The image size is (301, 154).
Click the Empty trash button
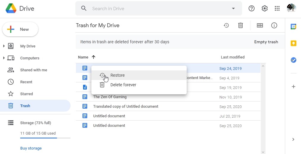tap(266, 42)
